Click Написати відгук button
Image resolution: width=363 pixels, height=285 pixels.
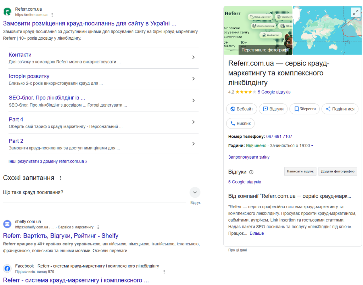coord(300,171)
